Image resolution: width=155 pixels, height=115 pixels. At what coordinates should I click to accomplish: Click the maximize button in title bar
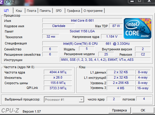pos(139,1)
